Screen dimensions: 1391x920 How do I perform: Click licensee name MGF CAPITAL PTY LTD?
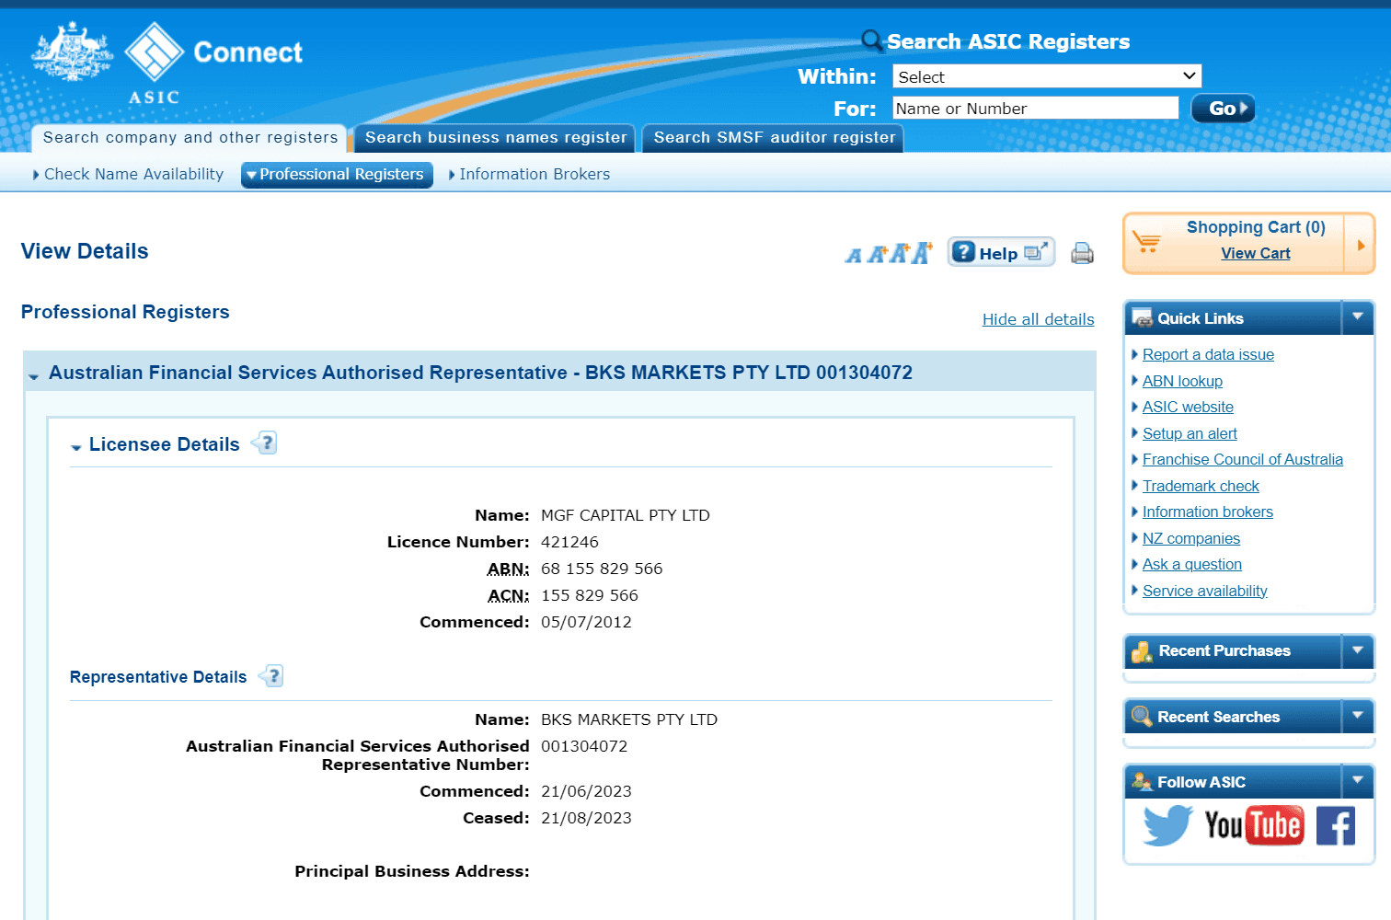point(626,515)
